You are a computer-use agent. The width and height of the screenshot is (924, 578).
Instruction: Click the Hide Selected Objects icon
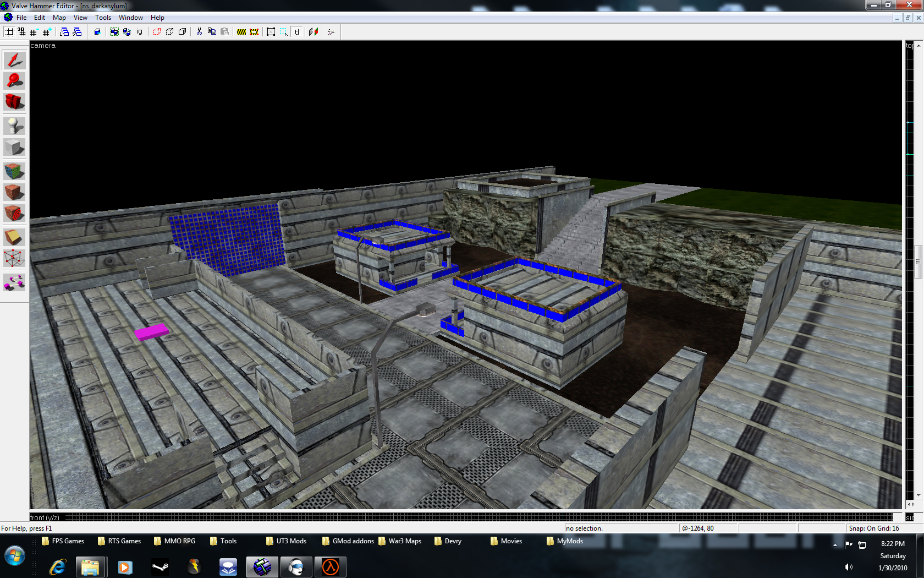[157, 32]
